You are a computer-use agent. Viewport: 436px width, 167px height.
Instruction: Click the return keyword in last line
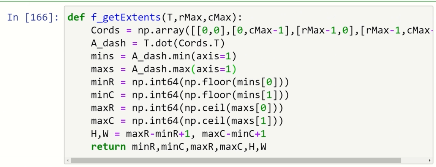[108, 147]
